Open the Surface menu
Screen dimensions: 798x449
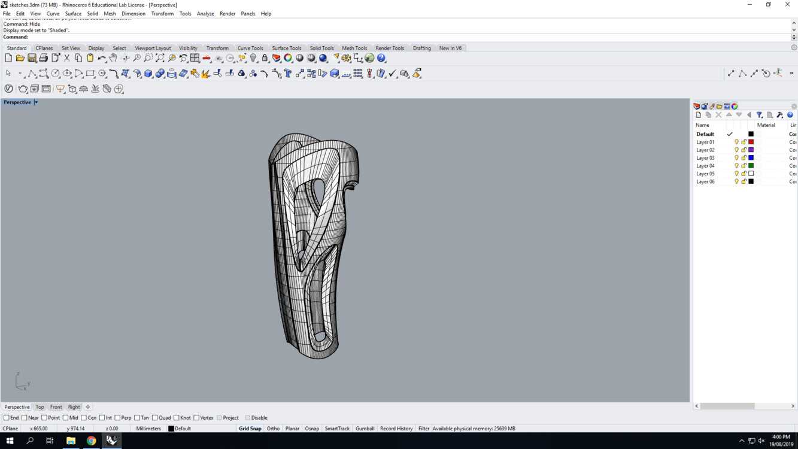click(x=73, y=13)
